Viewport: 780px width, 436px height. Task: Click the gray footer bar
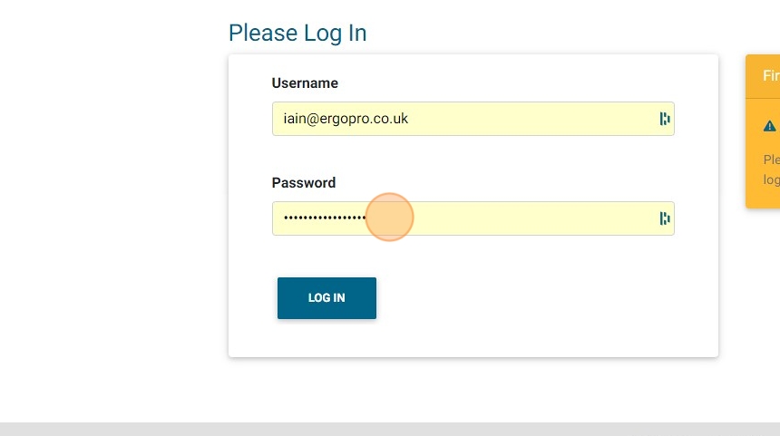[390, 429]
